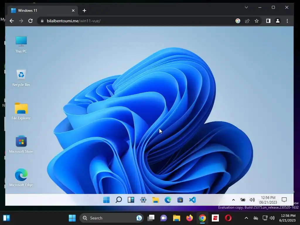Toggle Chrome side panel
The height and width of the screenshot is (225, 300).
pyautogui.click(x=268, y=21)
